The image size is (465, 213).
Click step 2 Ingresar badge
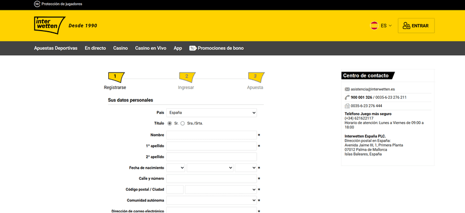[x=188, y=77]
